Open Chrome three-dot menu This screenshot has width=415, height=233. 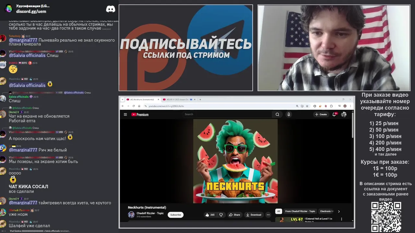[350, 106]
